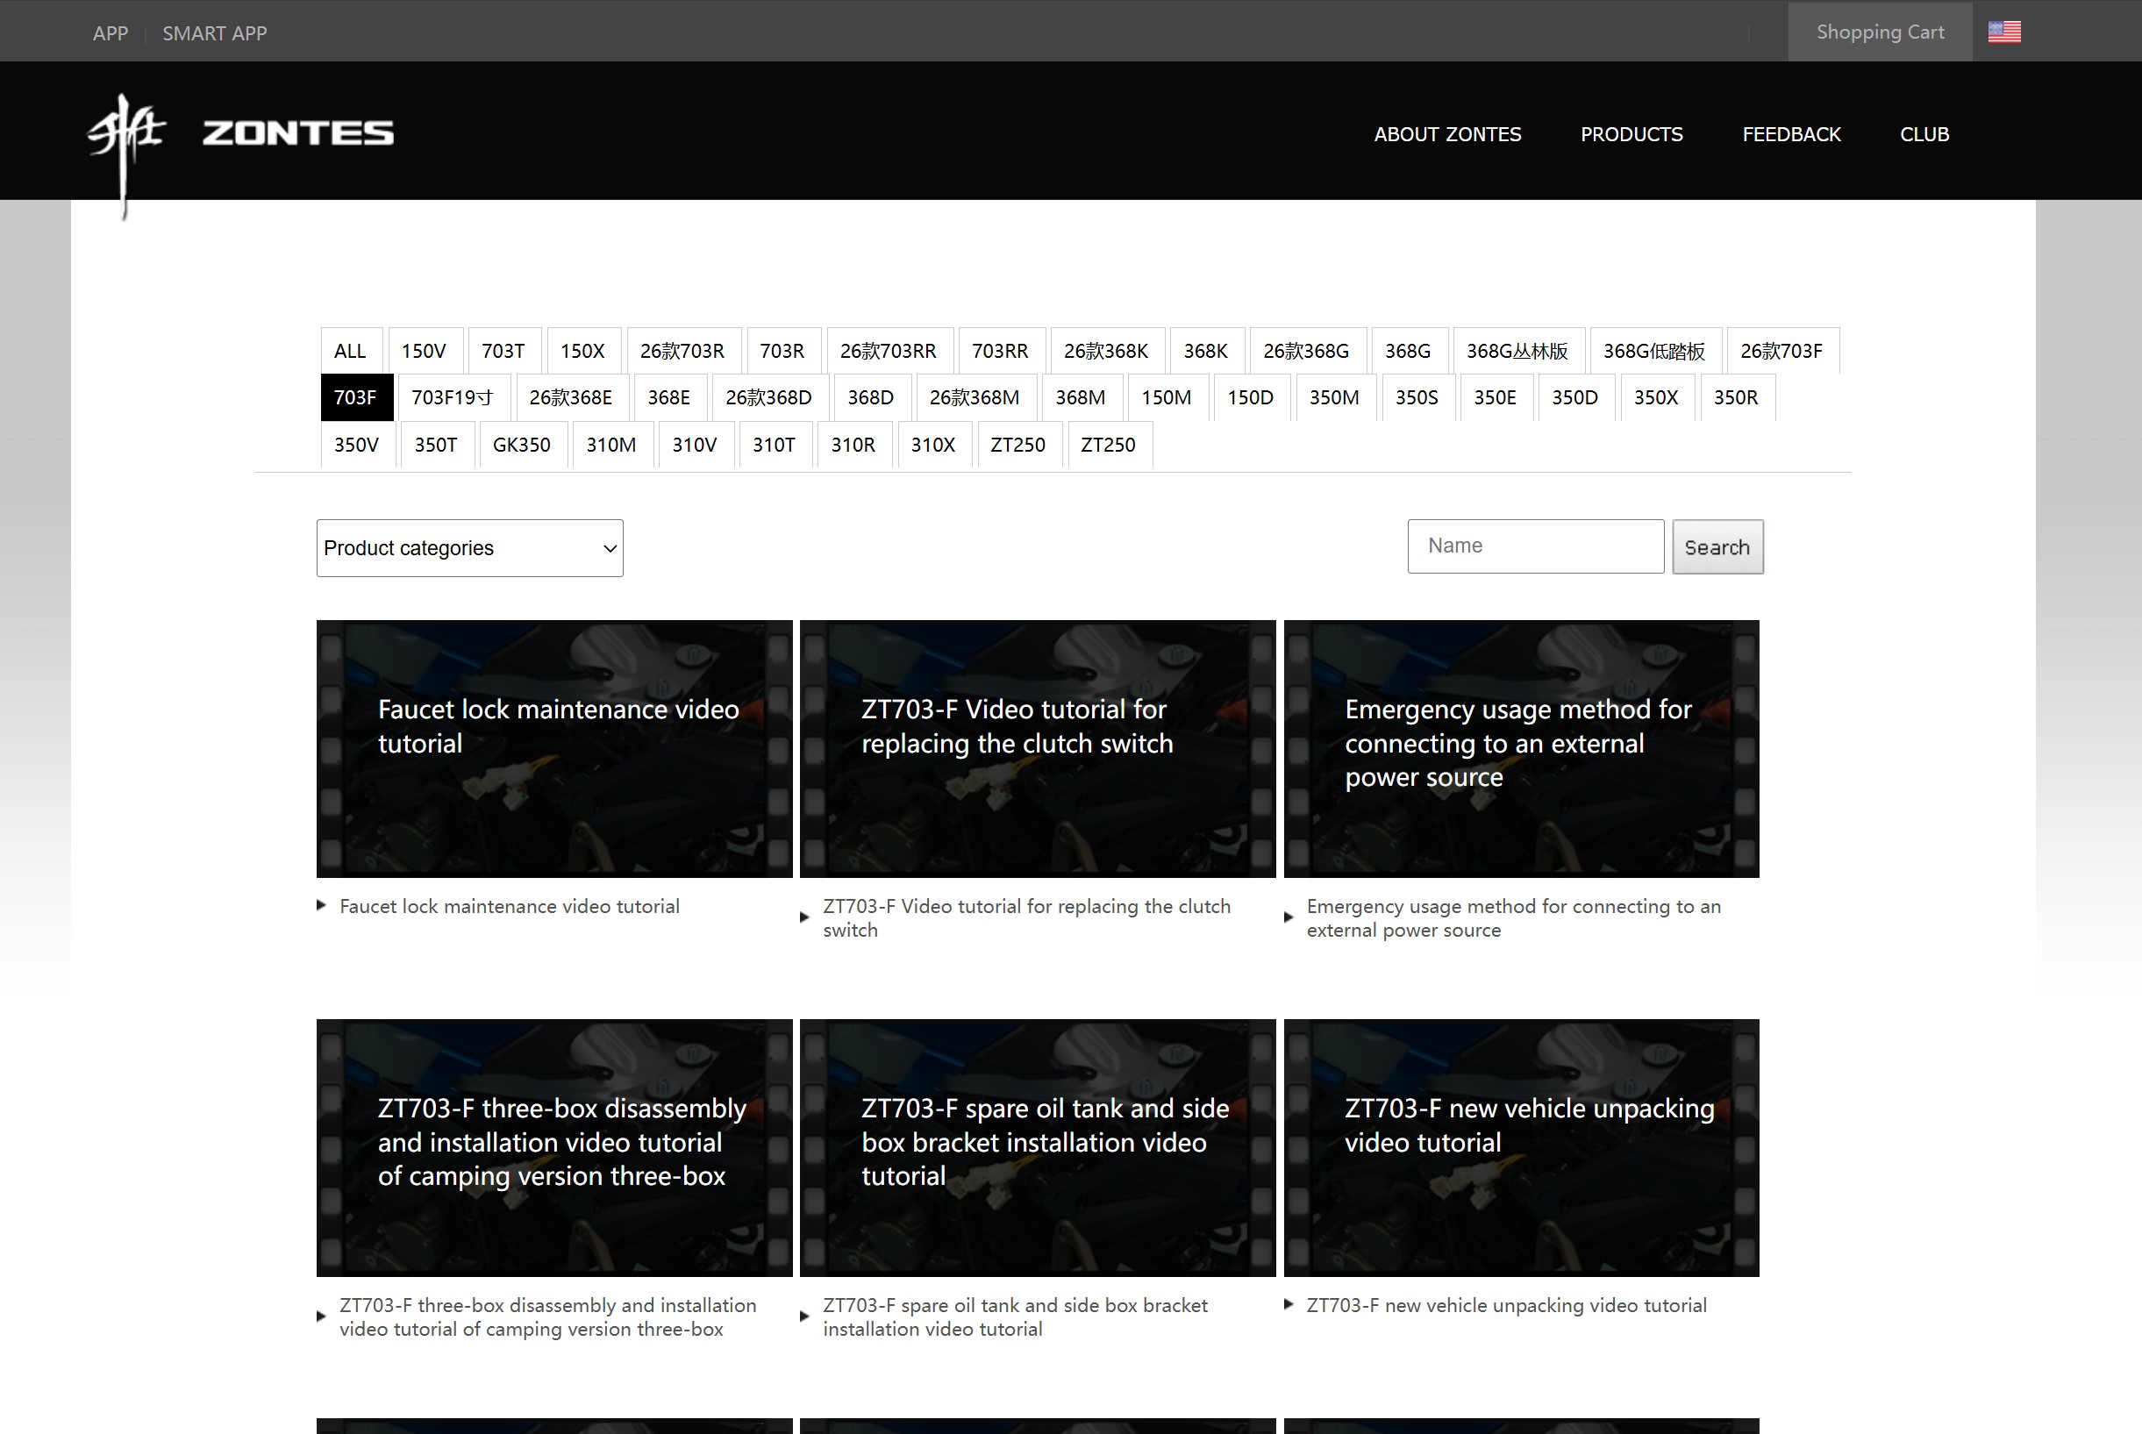The width and height of the screenshot is (2142, 1434).
Task: Select the 310R model tab
Action: [853, 445]
